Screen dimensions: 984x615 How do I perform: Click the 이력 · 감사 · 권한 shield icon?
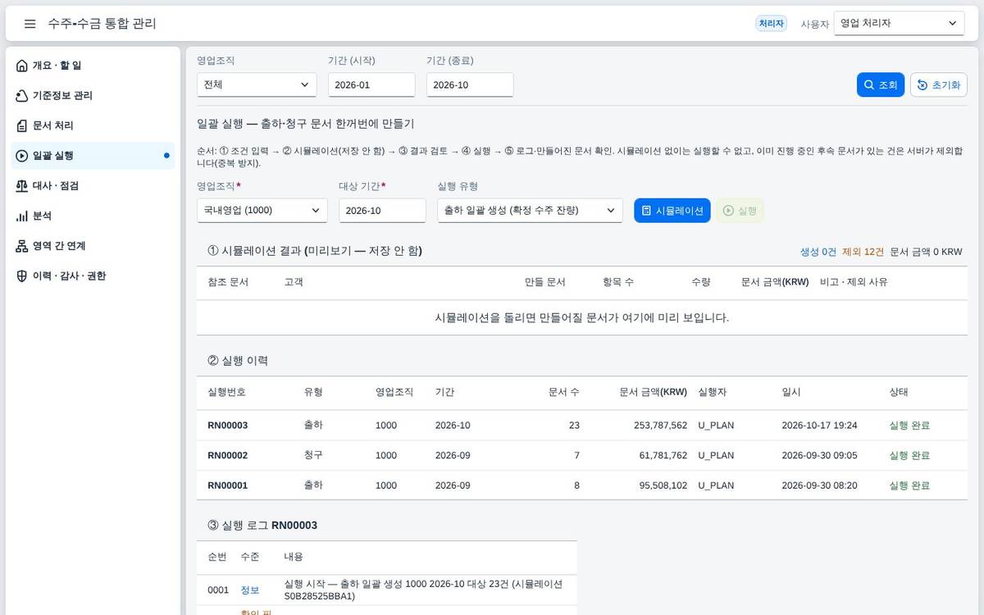22,276
